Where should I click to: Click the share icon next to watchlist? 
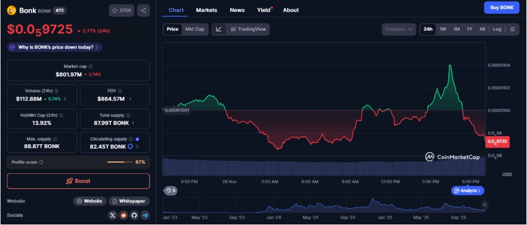point(143,10)
